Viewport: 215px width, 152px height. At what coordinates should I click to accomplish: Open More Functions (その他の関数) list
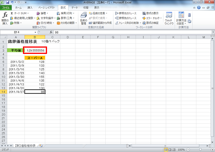pos(67,23)
